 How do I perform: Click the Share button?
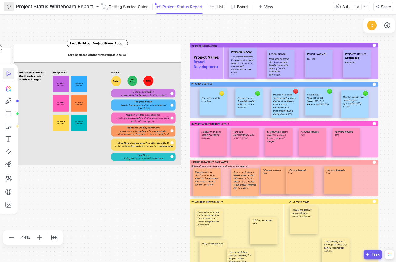pyautogui.click(x=383, y=6)
